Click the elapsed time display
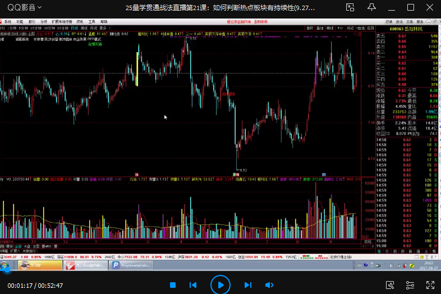The width and height of the screenshot is (441, 294). (x=18, y=285)
